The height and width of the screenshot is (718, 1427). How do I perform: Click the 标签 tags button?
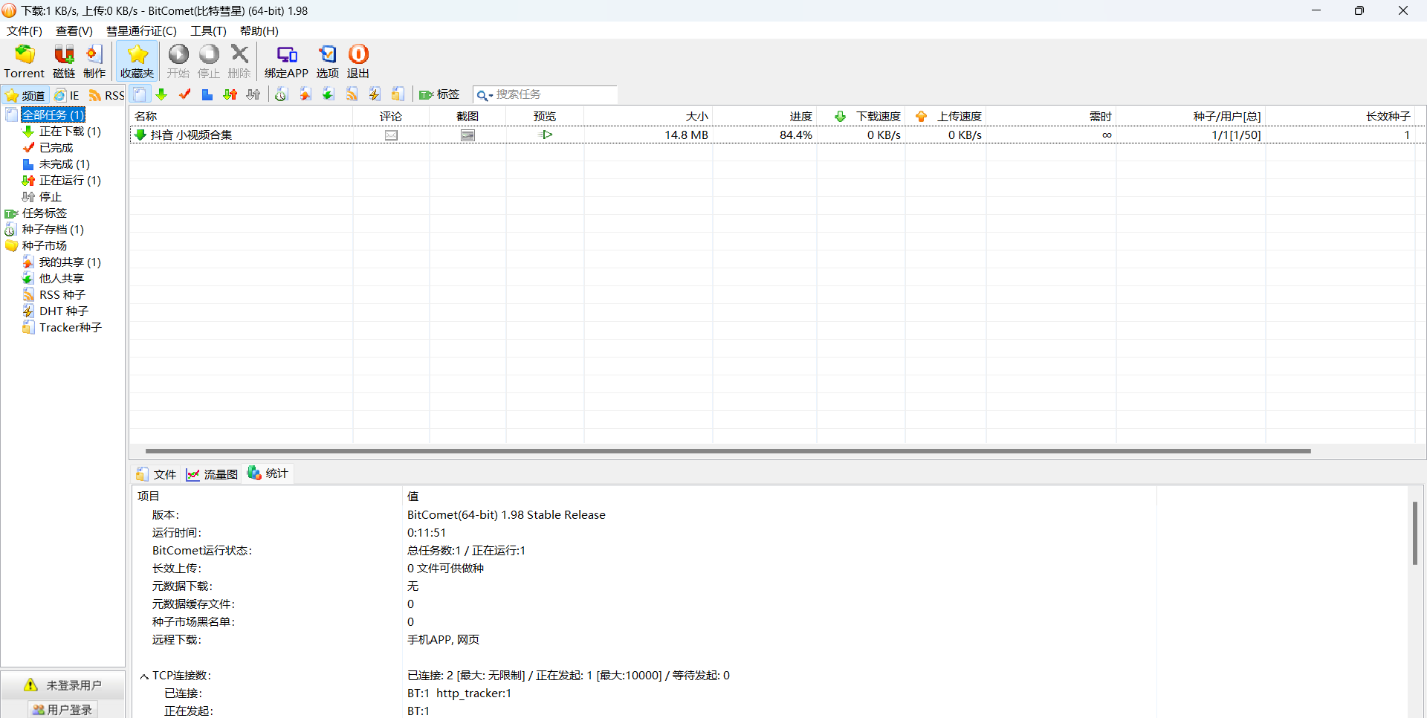(x=439, y=94)
